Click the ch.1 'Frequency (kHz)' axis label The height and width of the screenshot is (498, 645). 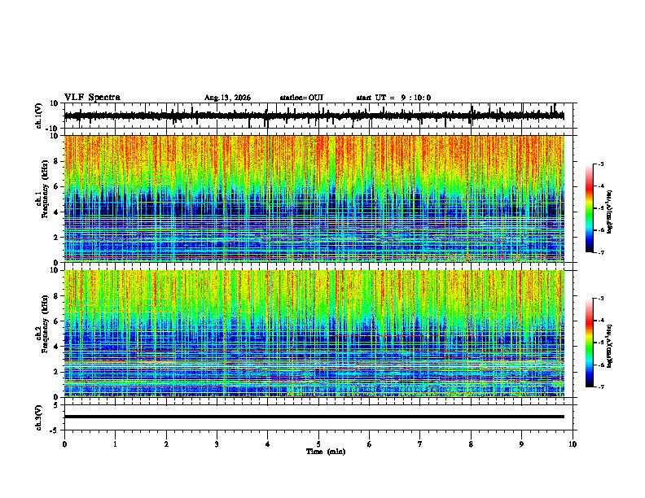[46, 189]
